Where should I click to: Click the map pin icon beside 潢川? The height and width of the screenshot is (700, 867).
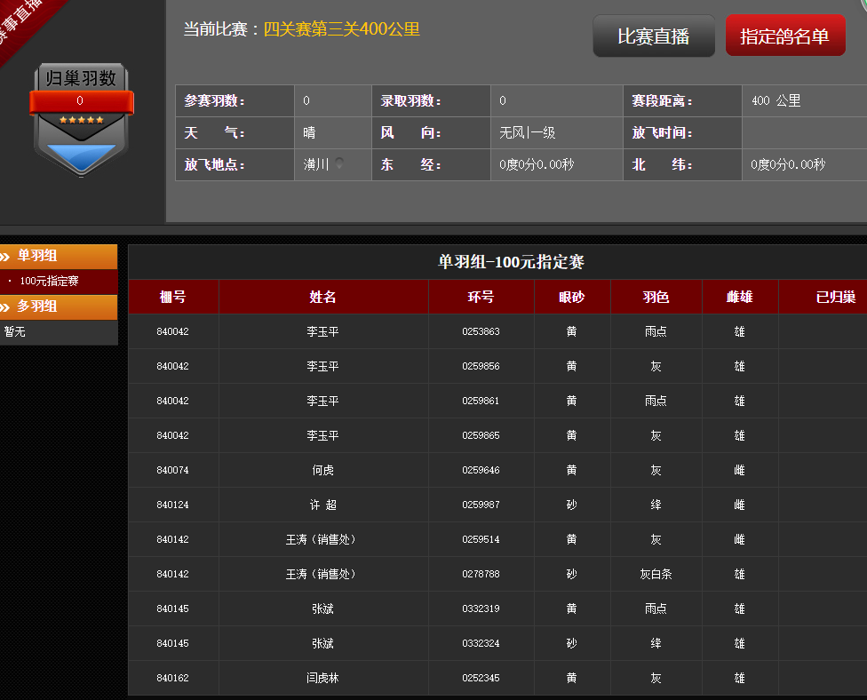(340, 163)
